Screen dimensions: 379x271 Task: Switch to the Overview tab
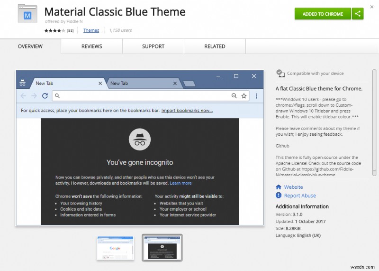tap(30, 46)
